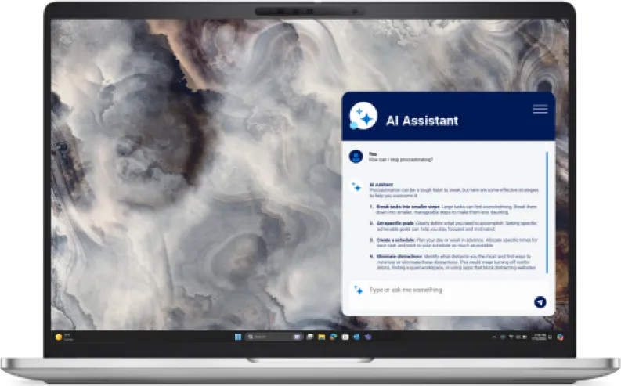Click the user avatar beside 'You' message

(356, 157)
